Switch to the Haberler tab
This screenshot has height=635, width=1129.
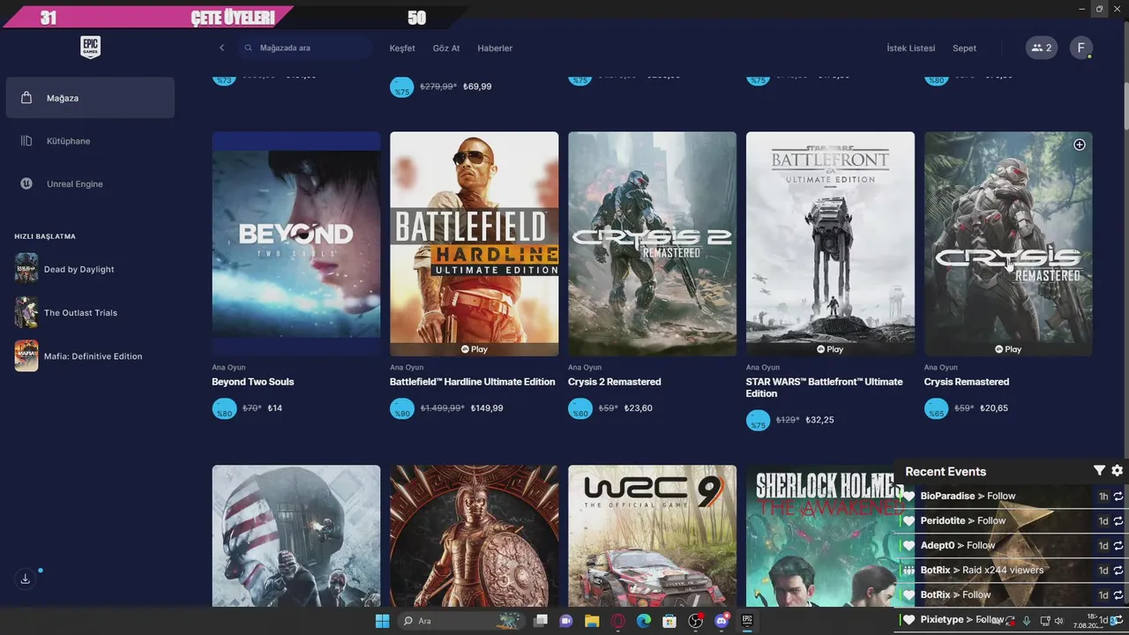(495, 49)
